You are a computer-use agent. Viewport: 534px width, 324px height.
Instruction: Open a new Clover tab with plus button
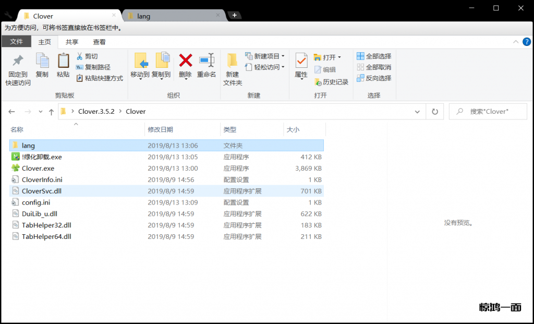click(234, 15)
